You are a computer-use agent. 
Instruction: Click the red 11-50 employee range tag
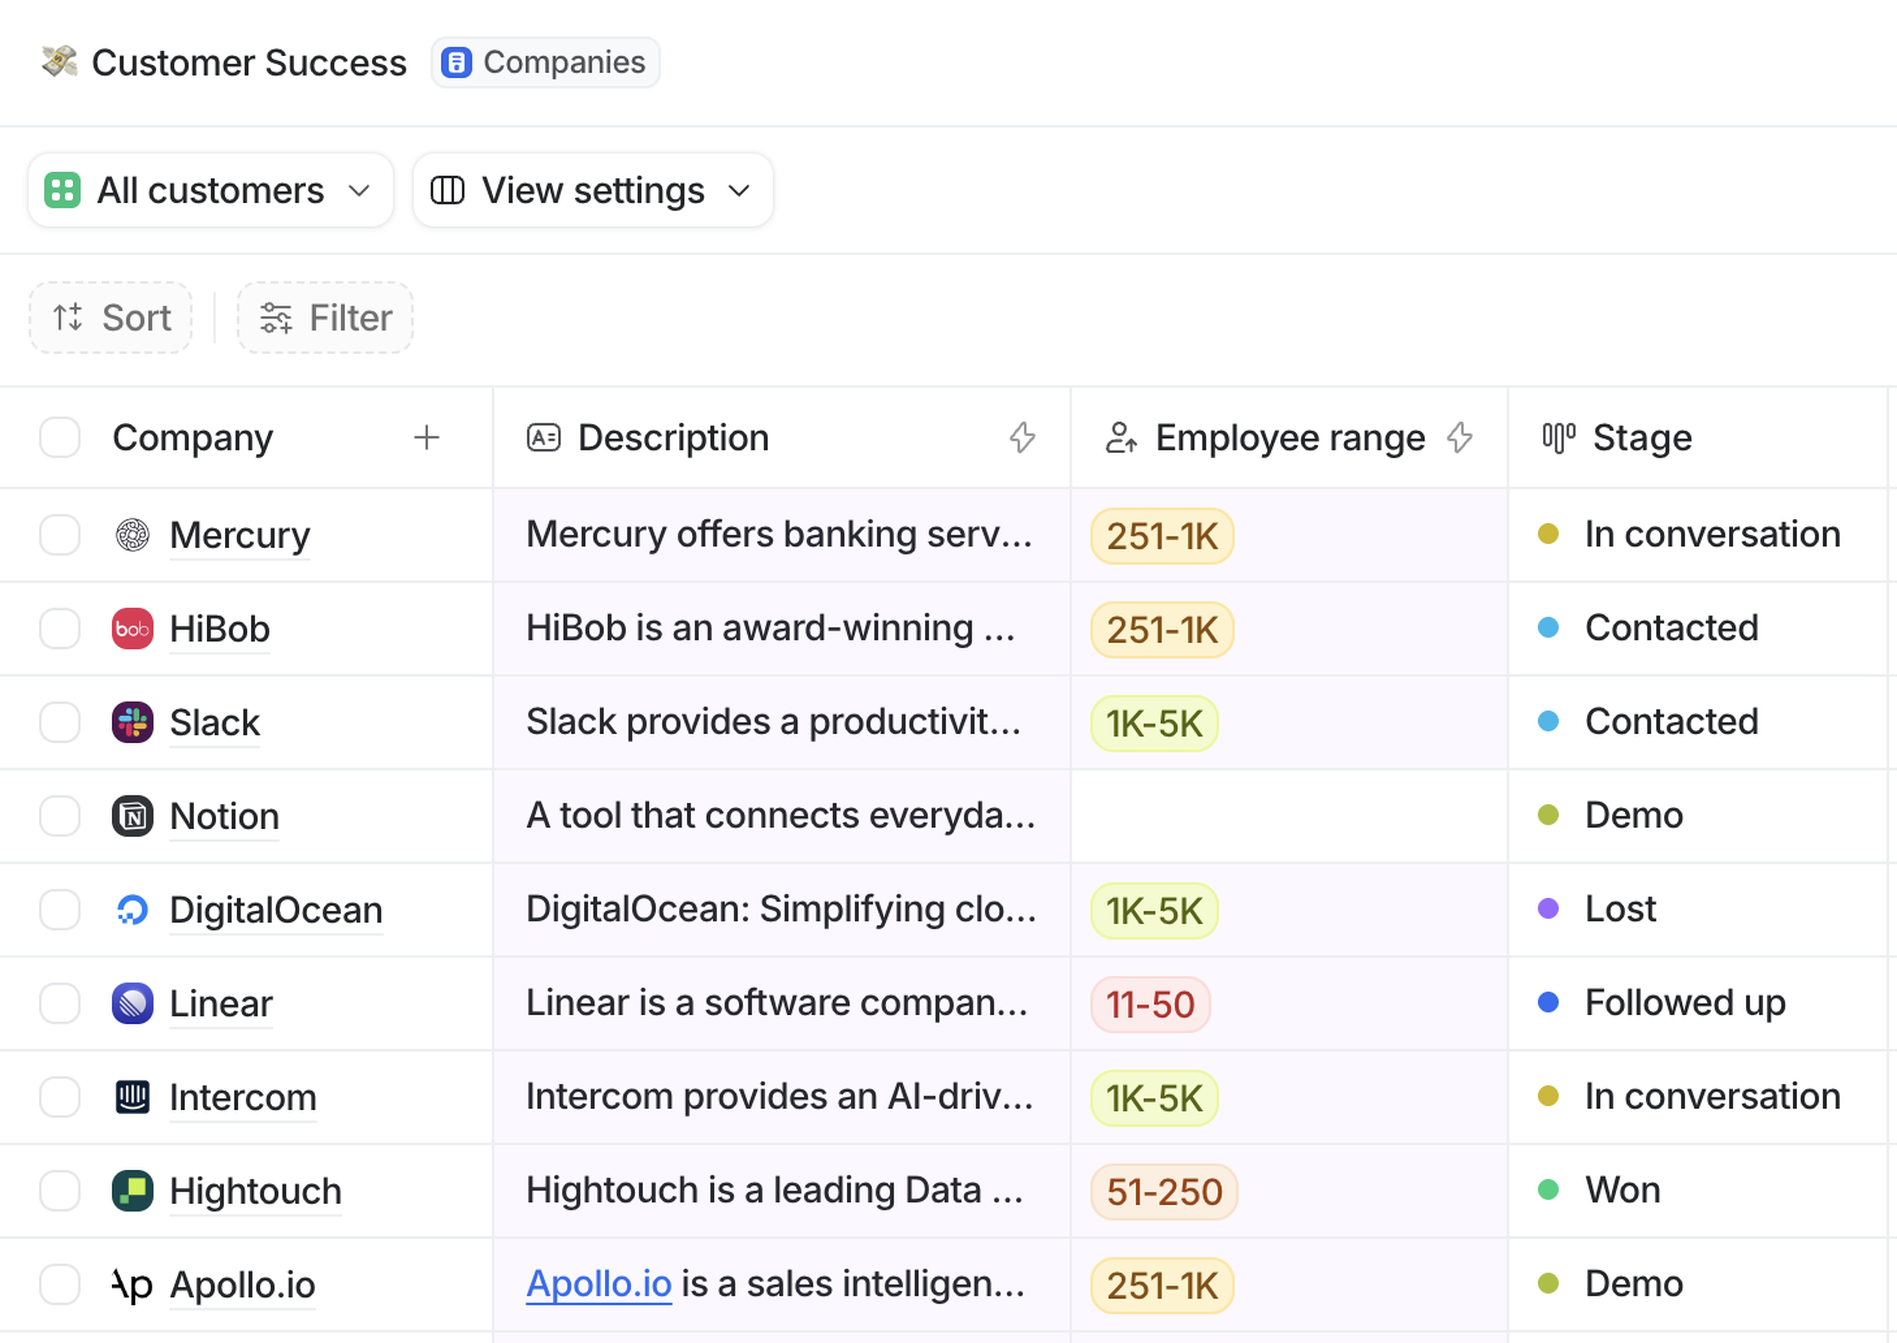coord(1150,1005)
